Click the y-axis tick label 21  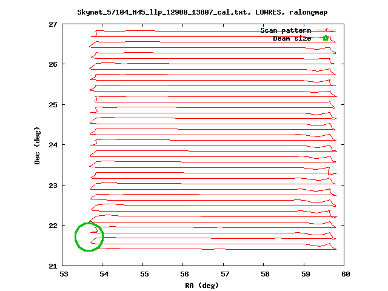click(53, 266)
